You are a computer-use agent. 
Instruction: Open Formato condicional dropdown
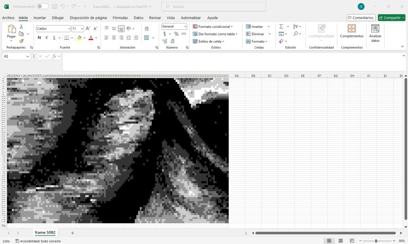[213, 27]
